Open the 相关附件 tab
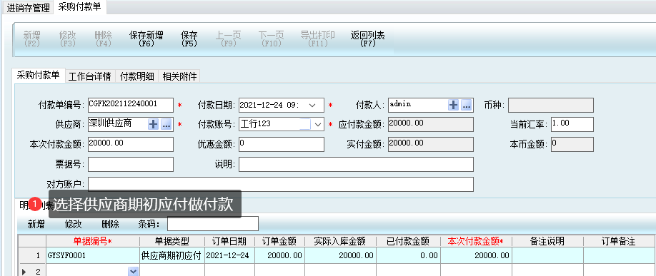The height and width of the screenshot is (276, 656). (179, 76)
